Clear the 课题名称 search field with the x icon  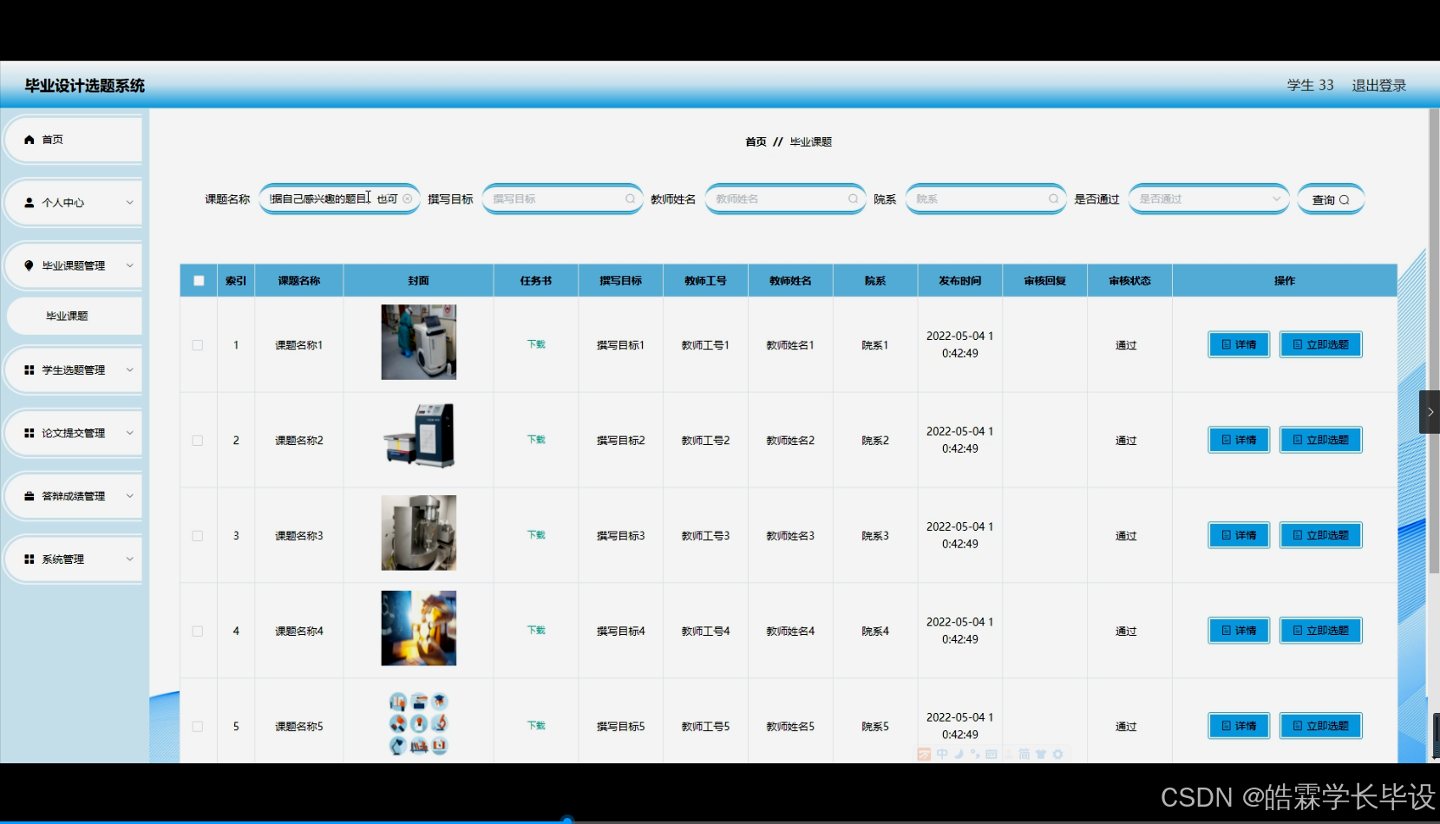[408, 199]
